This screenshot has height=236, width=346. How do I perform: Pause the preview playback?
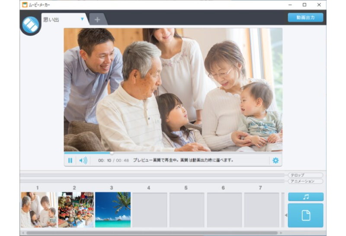[70, 160]
